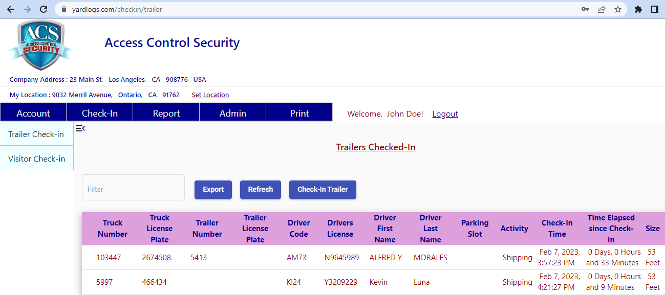Click the Filter input field

pyautogui.click(x=133, y=188)
